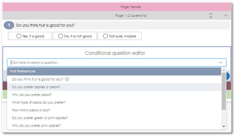The height and width of the screenshot is (137, 236).
Task: Click the page move-up triangle arrow
Action: [x=211, y=14]
